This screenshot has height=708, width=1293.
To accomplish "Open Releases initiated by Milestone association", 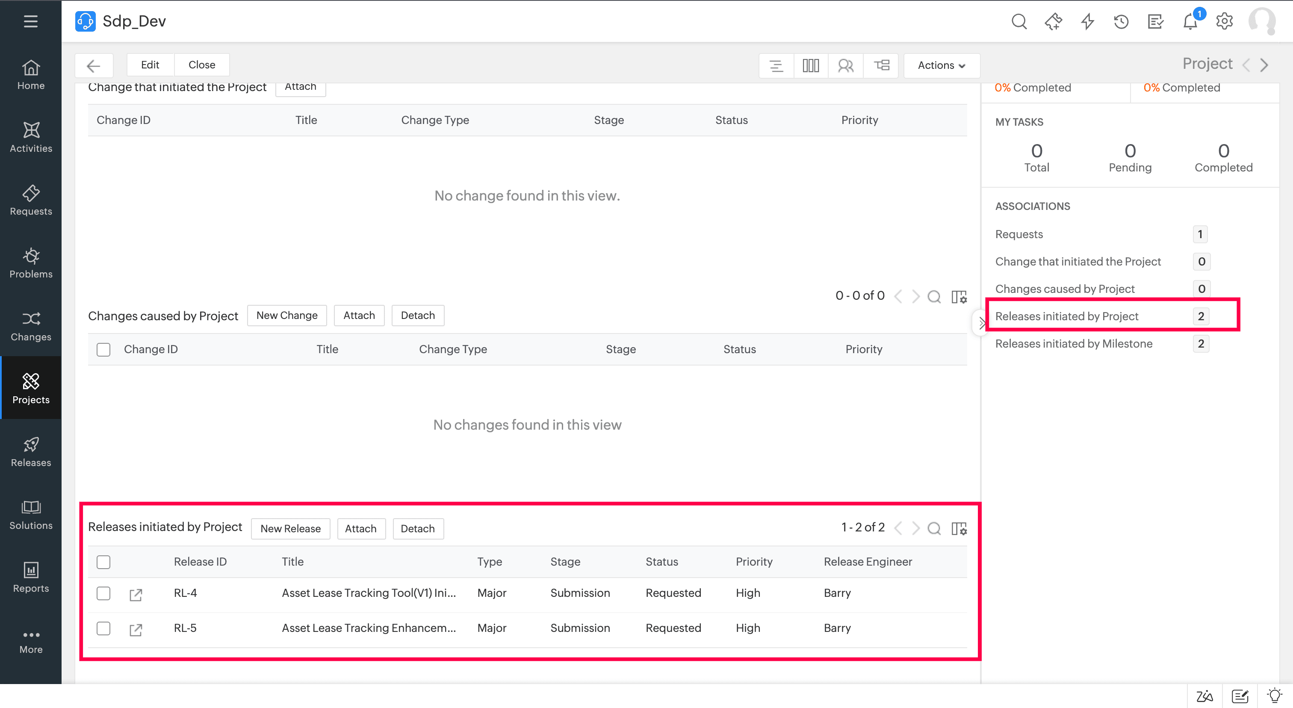I will click(1074, 344).
